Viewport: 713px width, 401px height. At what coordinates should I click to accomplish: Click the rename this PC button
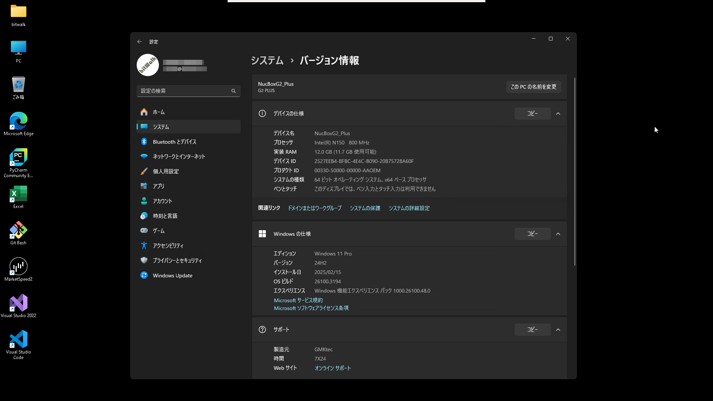coord(533,87)
